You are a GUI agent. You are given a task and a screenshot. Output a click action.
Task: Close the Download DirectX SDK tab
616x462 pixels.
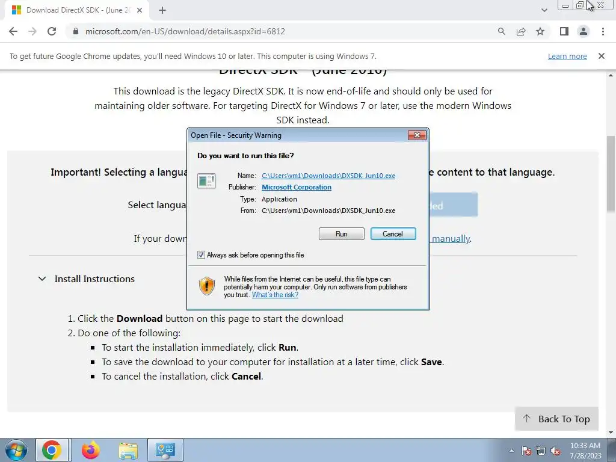(x=139, y=10)
